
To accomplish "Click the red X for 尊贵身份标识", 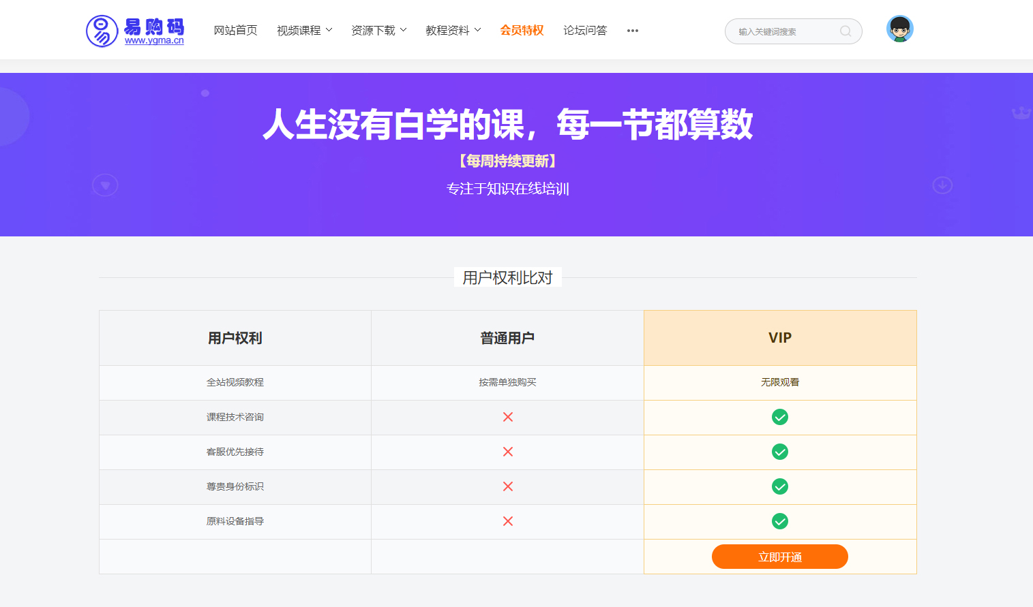I will pyautogui.click(x=508, y=486).
